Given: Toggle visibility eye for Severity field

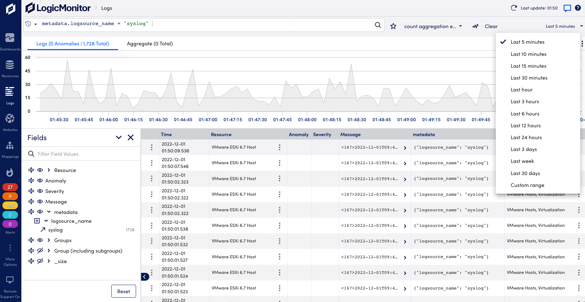Looking at the screenshot, I should (40, 191).
